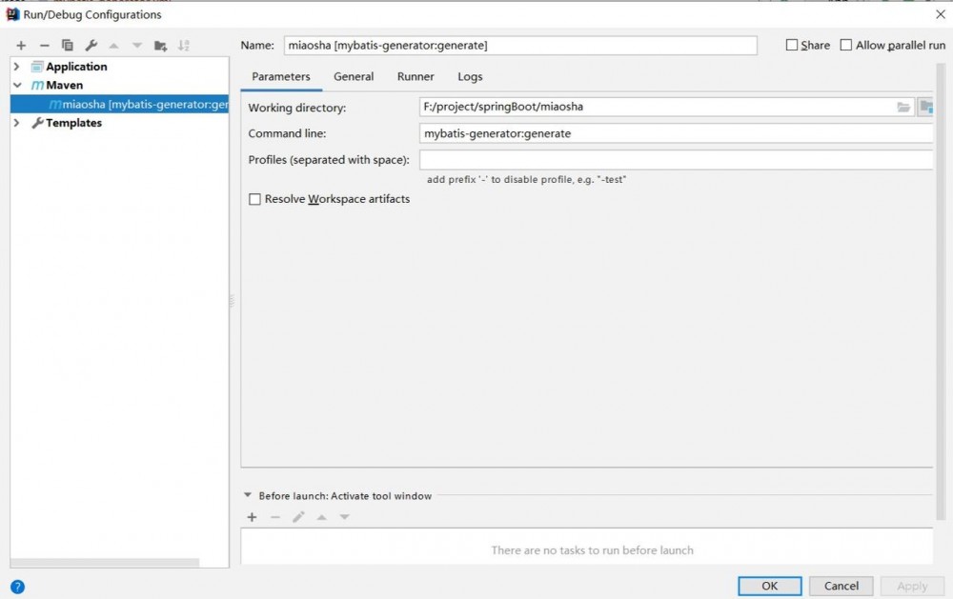Click the Cancel button
953x599 pixels.
coord(841,586)
